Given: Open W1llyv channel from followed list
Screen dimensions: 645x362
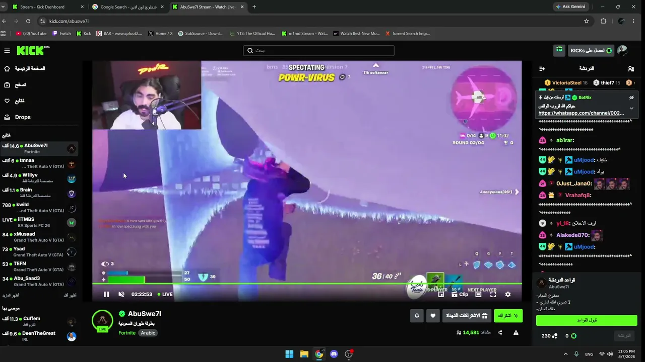Looking at the screenshot, I should click(39, 178).
